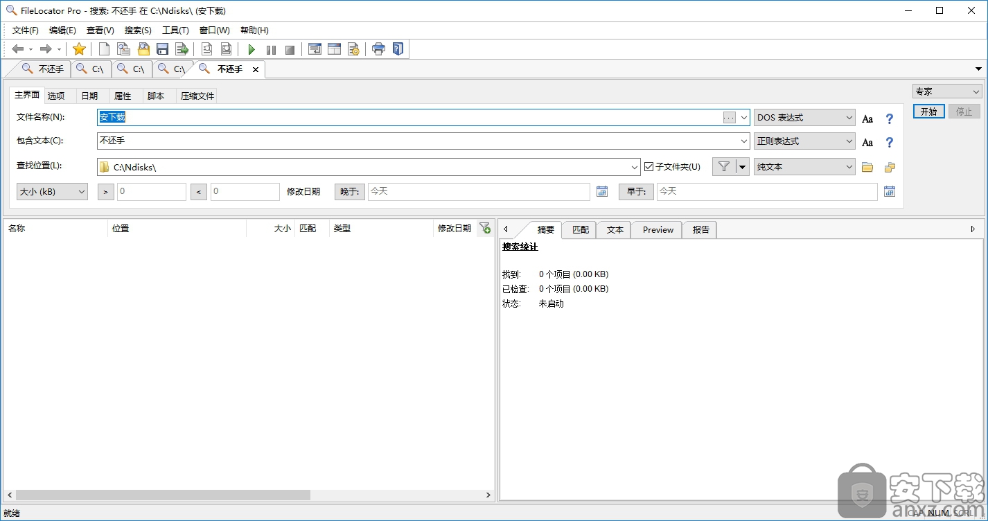988x521 pixels.
Task: Pause the search with the pause icon
Action: pos(271,49)
